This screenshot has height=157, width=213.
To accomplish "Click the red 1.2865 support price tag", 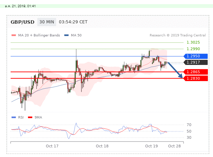I will (x=196, y=72).
